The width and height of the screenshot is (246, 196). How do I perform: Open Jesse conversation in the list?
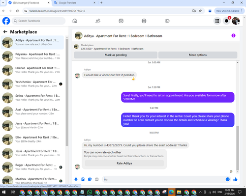pyautogui.click(x=32, y=125)
